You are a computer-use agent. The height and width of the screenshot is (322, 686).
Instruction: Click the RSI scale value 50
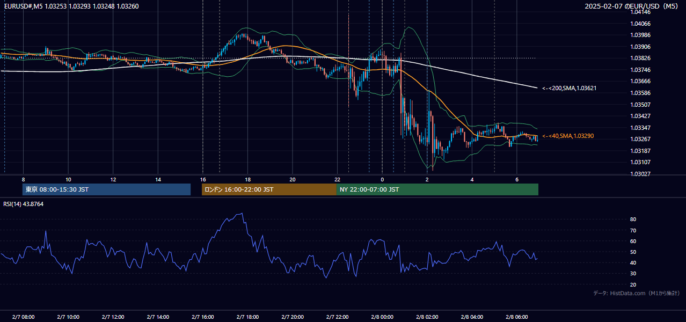pyautogui.click(x=633, y=252)
